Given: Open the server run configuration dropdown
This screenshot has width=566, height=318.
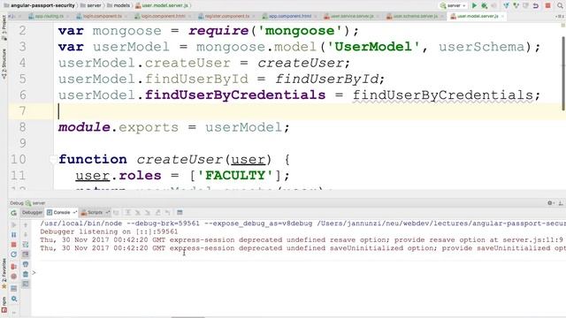Looking at the screenshot, I should click(x=454, y=6).
